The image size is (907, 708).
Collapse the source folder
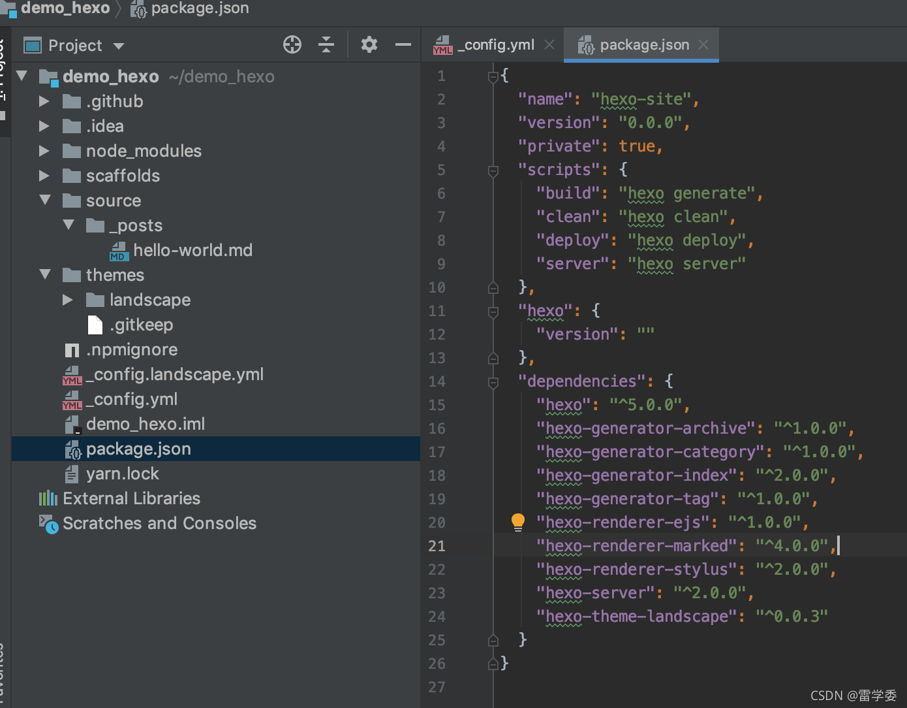pos(45,200)
